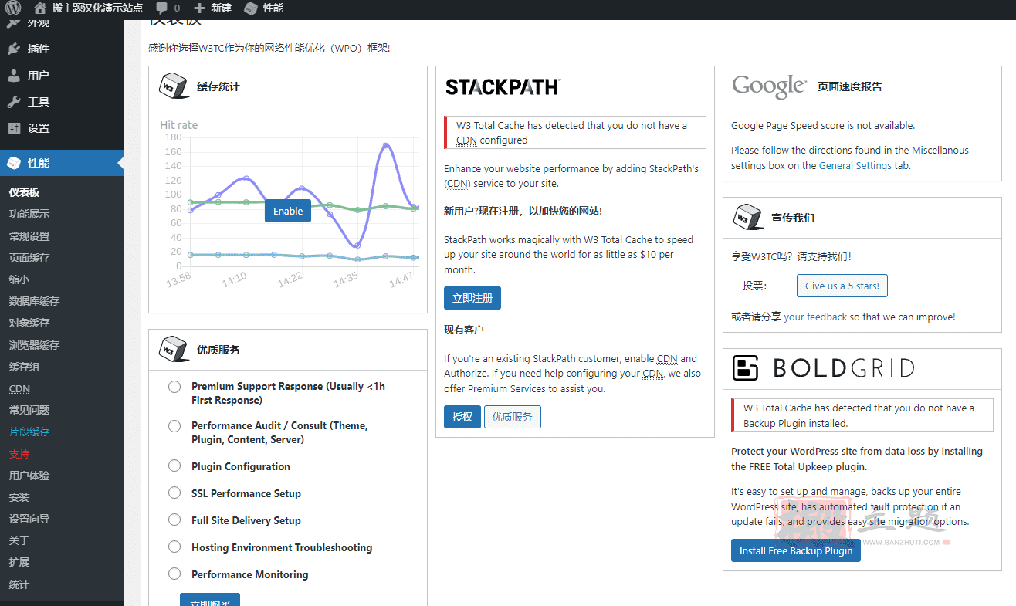Click 优质服务 button in StackPath panel
This screenshot has width=1016, height=606.
[513, 417]
